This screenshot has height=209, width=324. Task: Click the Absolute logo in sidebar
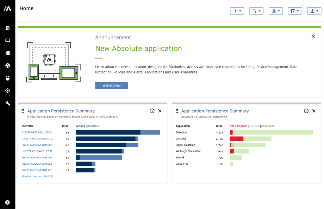7,8
